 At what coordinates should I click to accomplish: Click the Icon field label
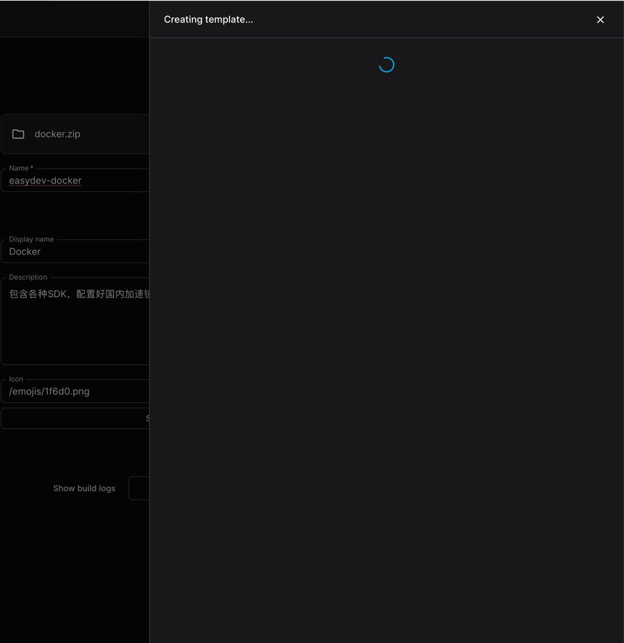(x=16, y=379)
